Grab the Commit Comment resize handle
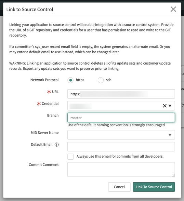Image resolution: width=184 pixels, height=201 pixels. pyautogui.click(x=173, y=175)
